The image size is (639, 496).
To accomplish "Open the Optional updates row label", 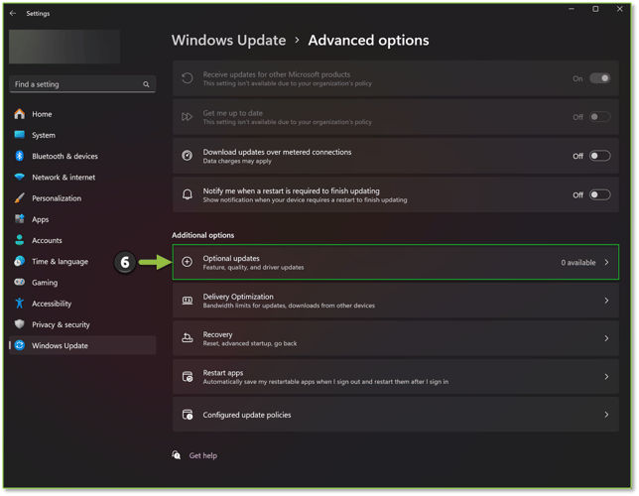I will [231, 258].
